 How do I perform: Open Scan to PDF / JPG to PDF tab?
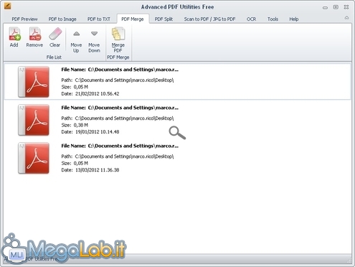click(209, 19)
